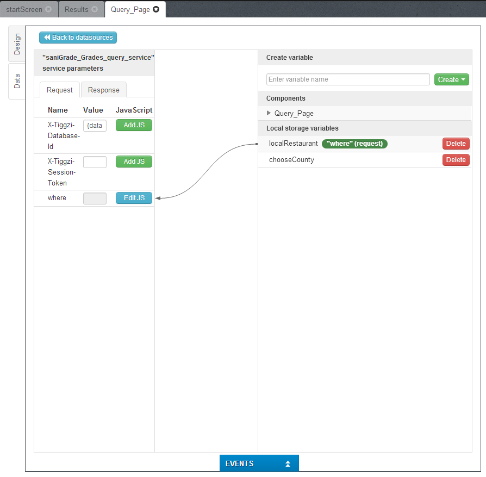The height and width of the screenshot is (477, 486).
Task: Close the Query_Page tab via its x icon
Action: click(157, 9)
